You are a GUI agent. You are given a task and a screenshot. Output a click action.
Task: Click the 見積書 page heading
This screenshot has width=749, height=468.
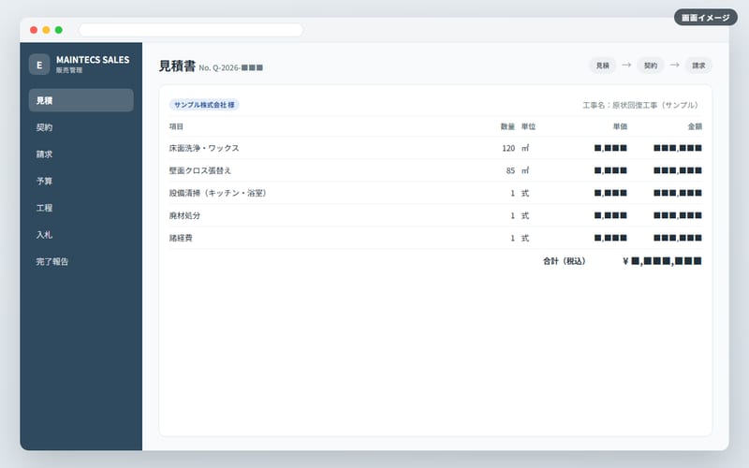point(177,66)
